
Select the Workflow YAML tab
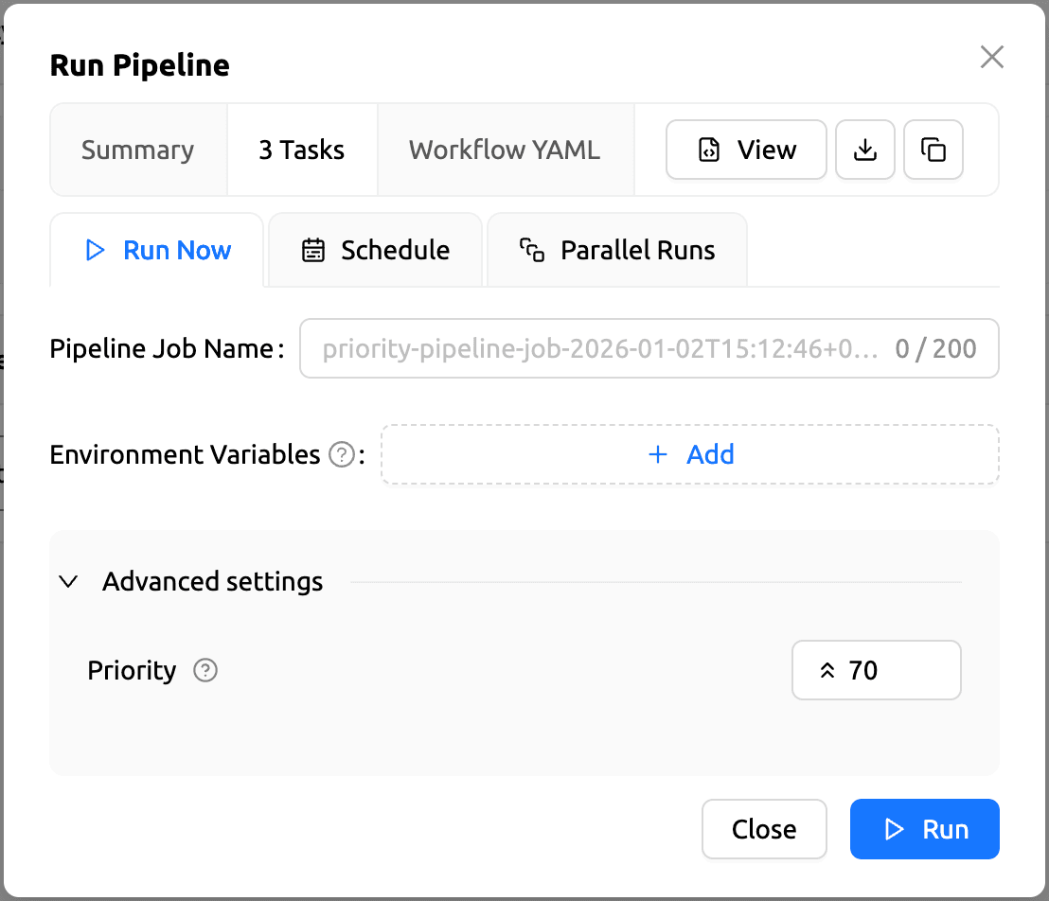505,150
